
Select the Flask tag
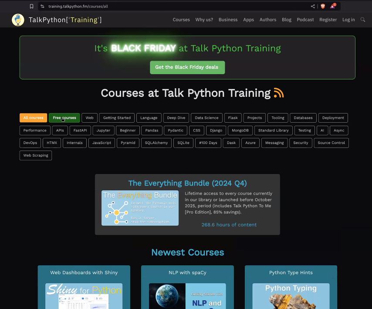tap(233, 118)
